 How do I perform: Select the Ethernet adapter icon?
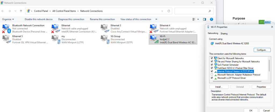pyautogui.click(x=56, y=29)
